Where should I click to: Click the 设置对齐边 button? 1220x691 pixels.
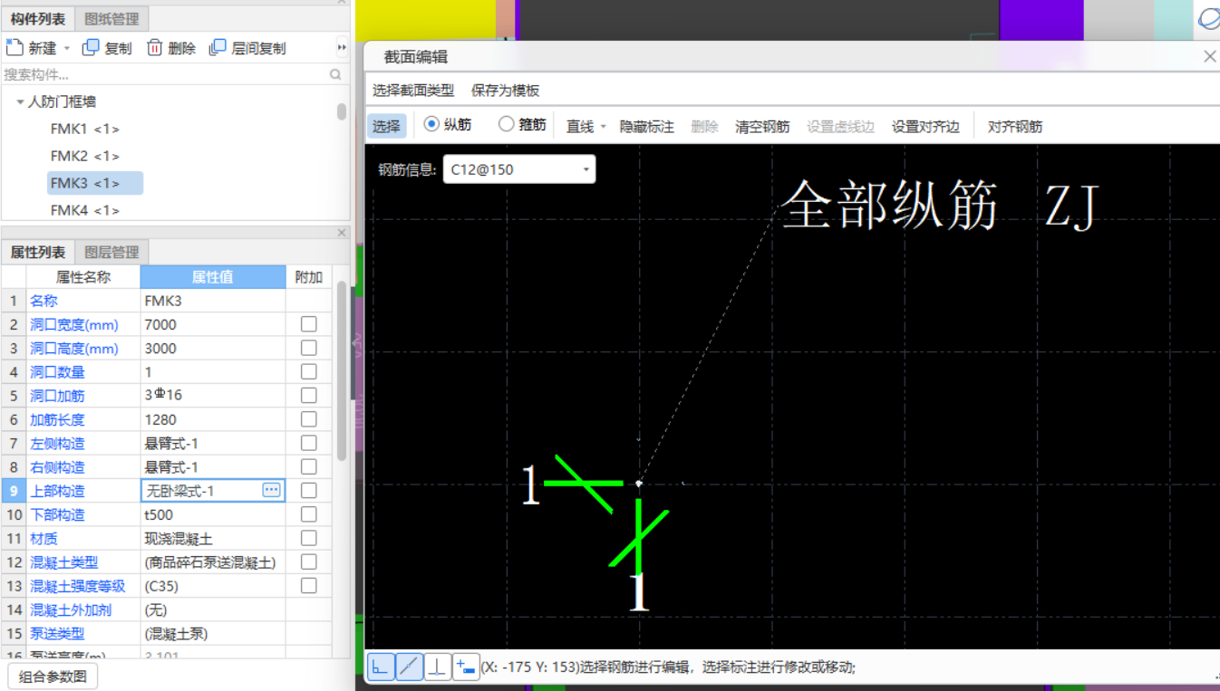pyautogui.click(x=925, y=127)
